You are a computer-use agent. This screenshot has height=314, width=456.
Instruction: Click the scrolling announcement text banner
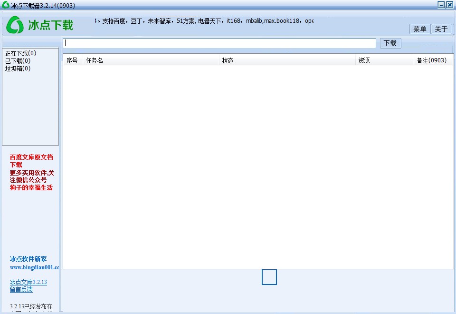pos(204,21)
